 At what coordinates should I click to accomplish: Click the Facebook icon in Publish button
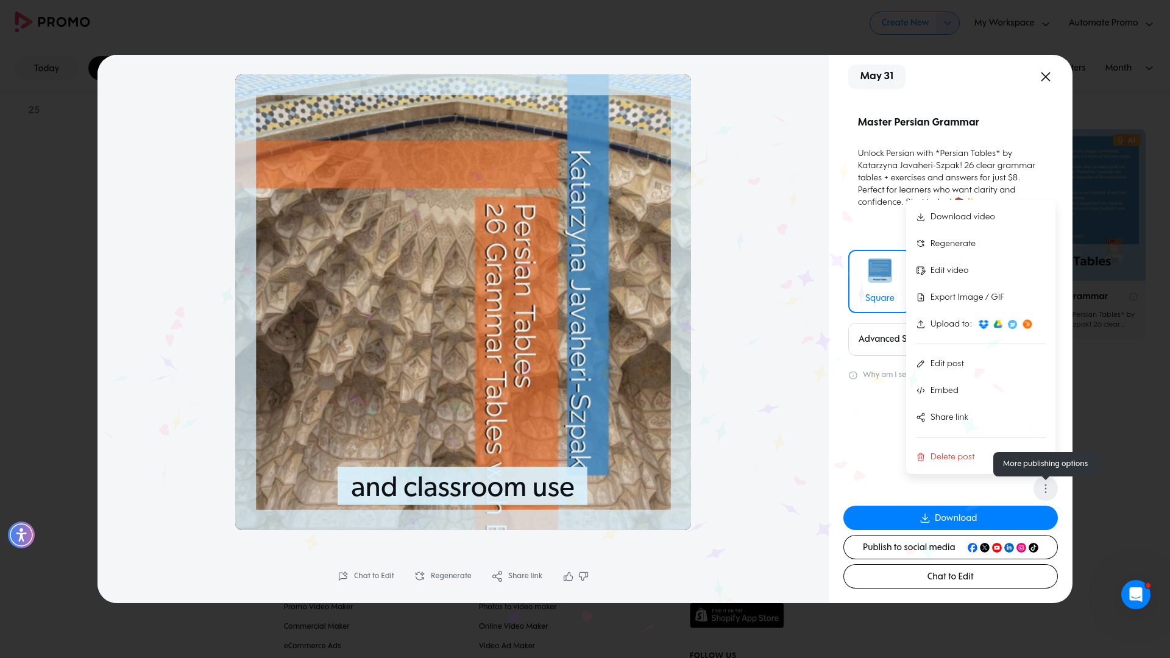click(973, 548)
